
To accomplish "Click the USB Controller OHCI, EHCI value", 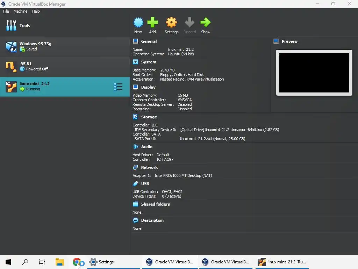I will tap(172, 192).
